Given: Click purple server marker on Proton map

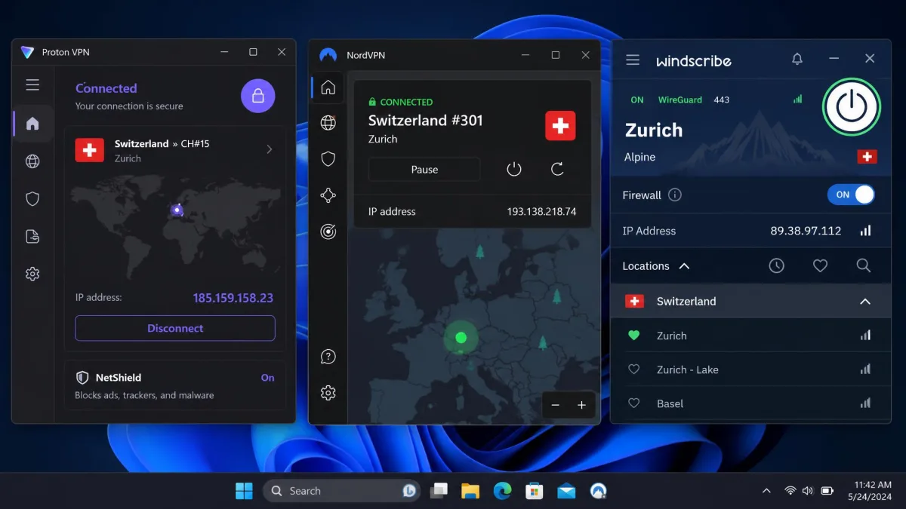Looking at the screenshot, I should [177, 210].
